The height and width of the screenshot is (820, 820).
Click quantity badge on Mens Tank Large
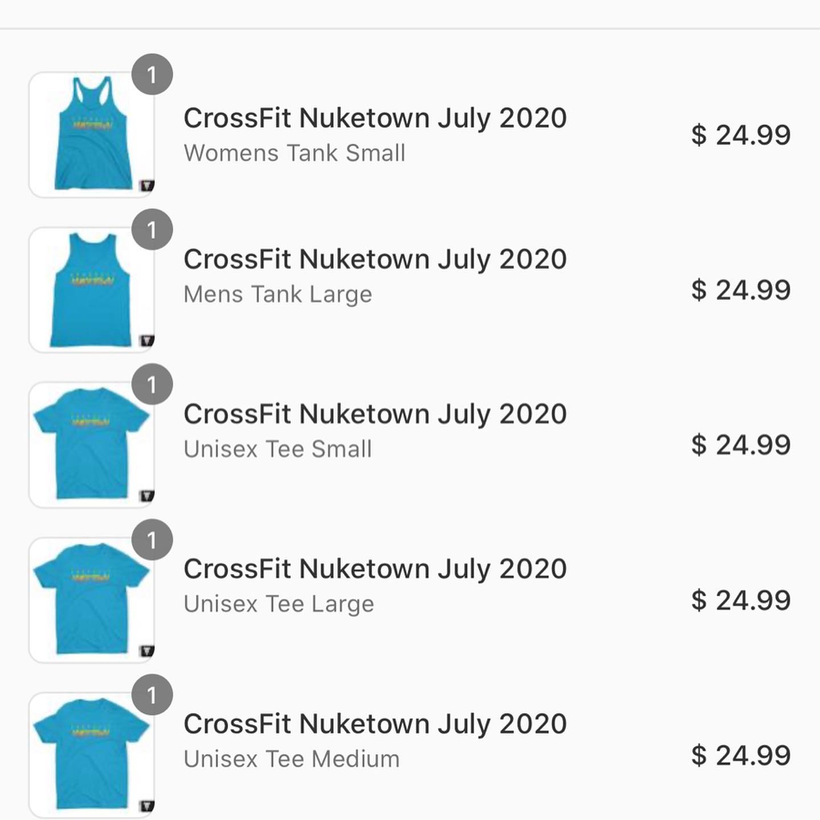152,229
